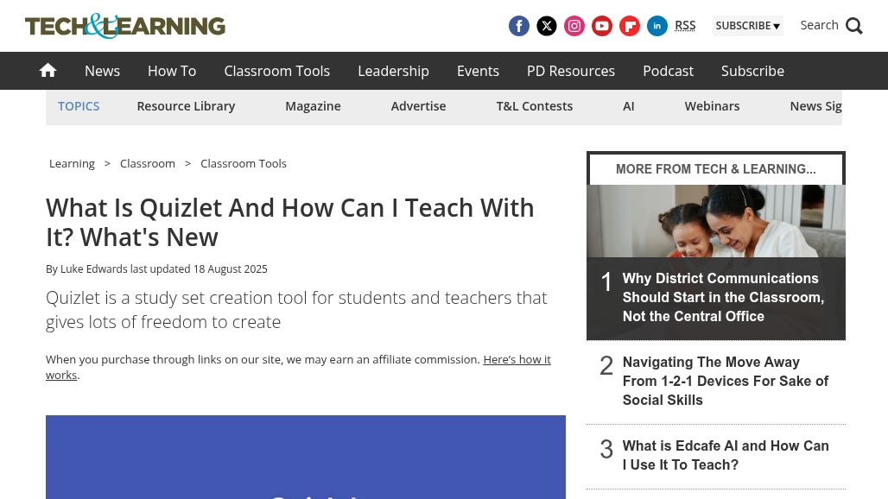The image size is (888, 499).
Task: Click the article title 'What Is Quizlet'
Action: click(290, 223)
